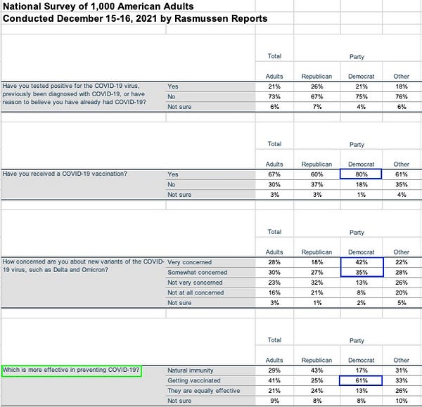
Task: Click the title 'National Survey of 1,000 American Adults'
Action: 98,6
